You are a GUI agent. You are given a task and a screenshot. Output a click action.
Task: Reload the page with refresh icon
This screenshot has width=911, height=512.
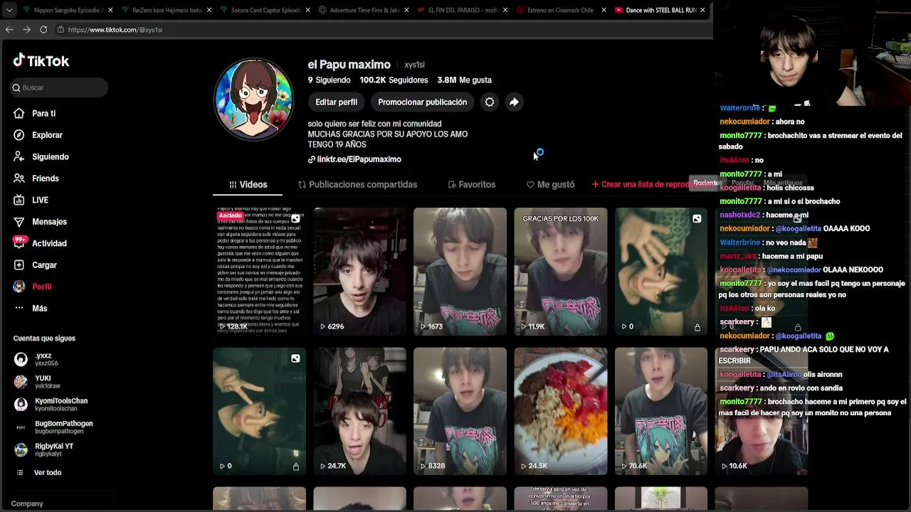pos(43,29)
